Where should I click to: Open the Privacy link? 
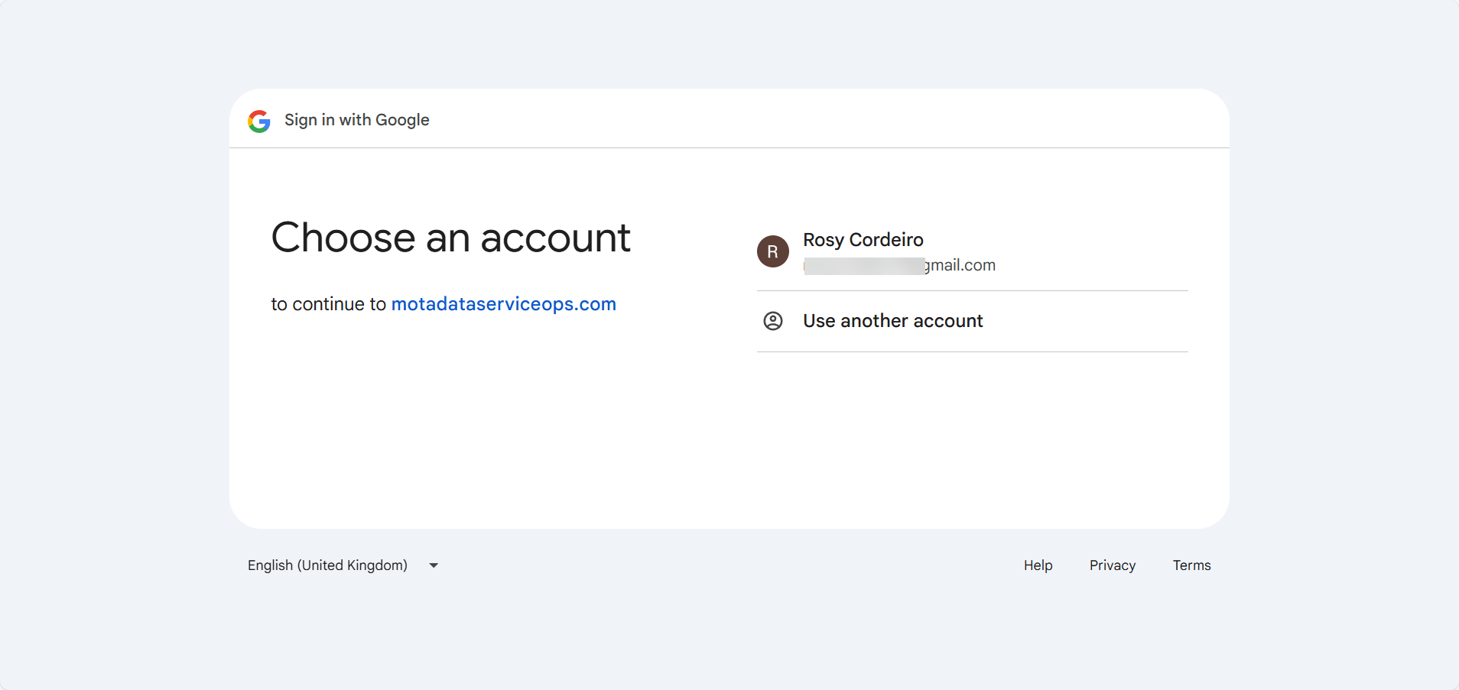click(1112, 565)
